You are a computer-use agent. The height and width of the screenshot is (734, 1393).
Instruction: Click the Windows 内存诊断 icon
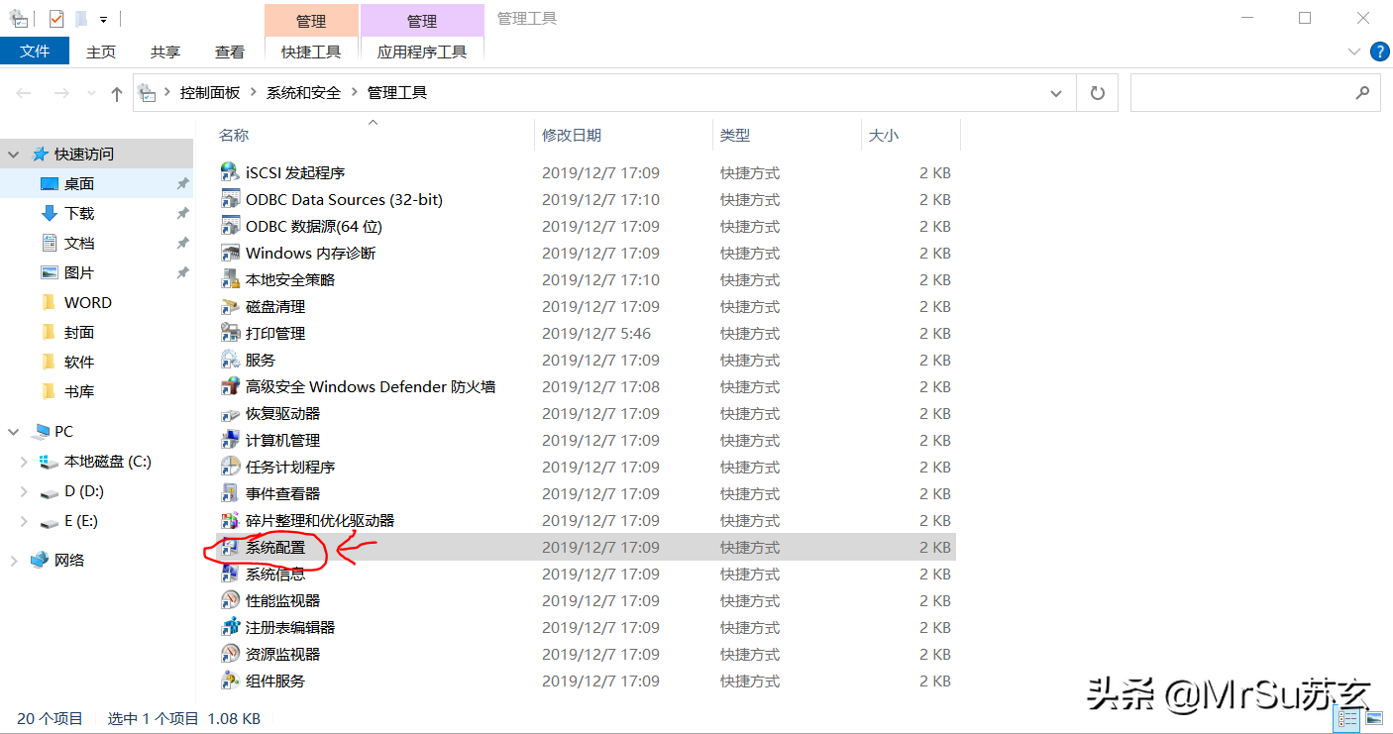[230, 253]
